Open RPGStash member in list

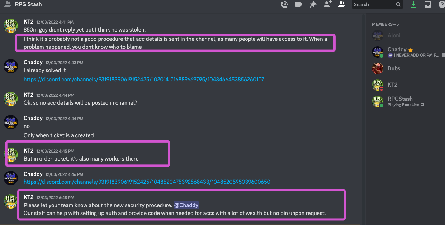[x=407, y=101]
